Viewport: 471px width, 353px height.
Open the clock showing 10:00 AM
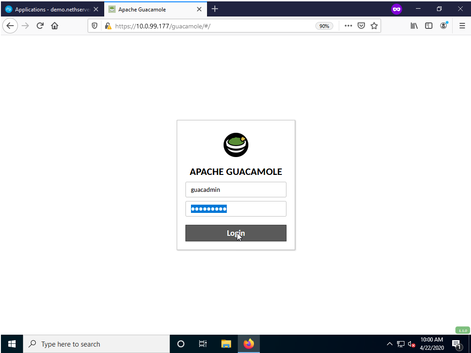click(x=432, y=344)
